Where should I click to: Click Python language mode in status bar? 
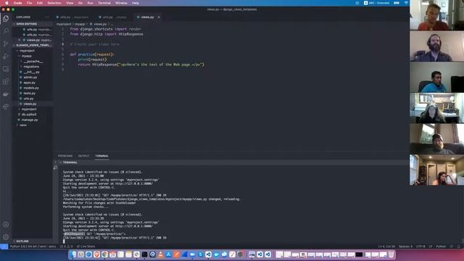441,246
